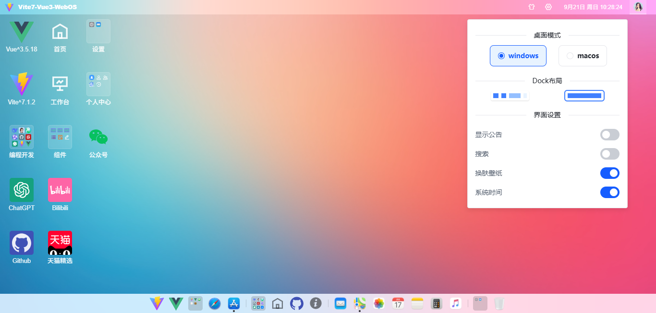
Task: Click the Calculator icon in dock
Action: [436, 303]
